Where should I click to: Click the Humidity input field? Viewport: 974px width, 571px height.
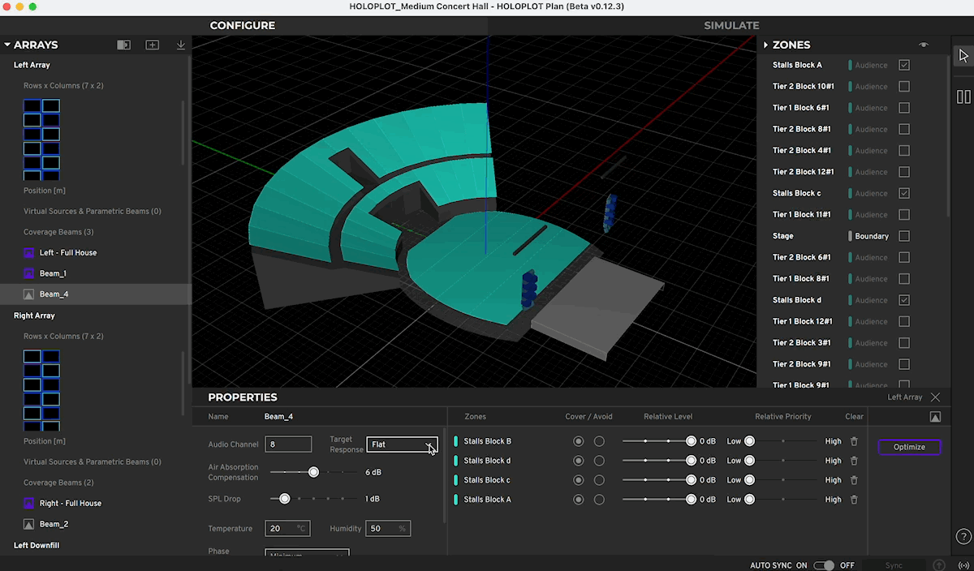click(389, 529)
